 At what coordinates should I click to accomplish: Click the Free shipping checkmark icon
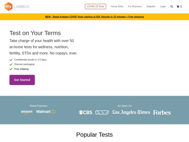11,69
